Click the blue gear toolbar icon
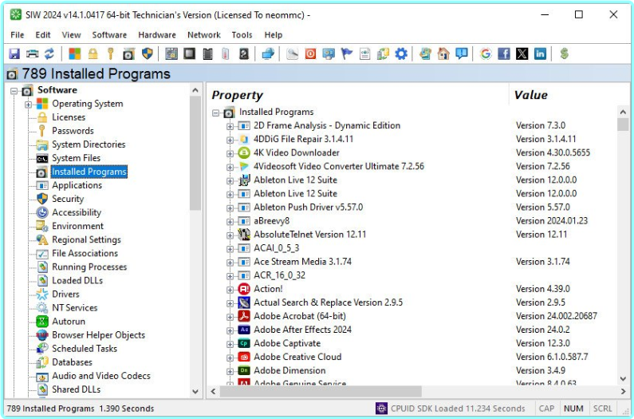 (x=401, y=53)
